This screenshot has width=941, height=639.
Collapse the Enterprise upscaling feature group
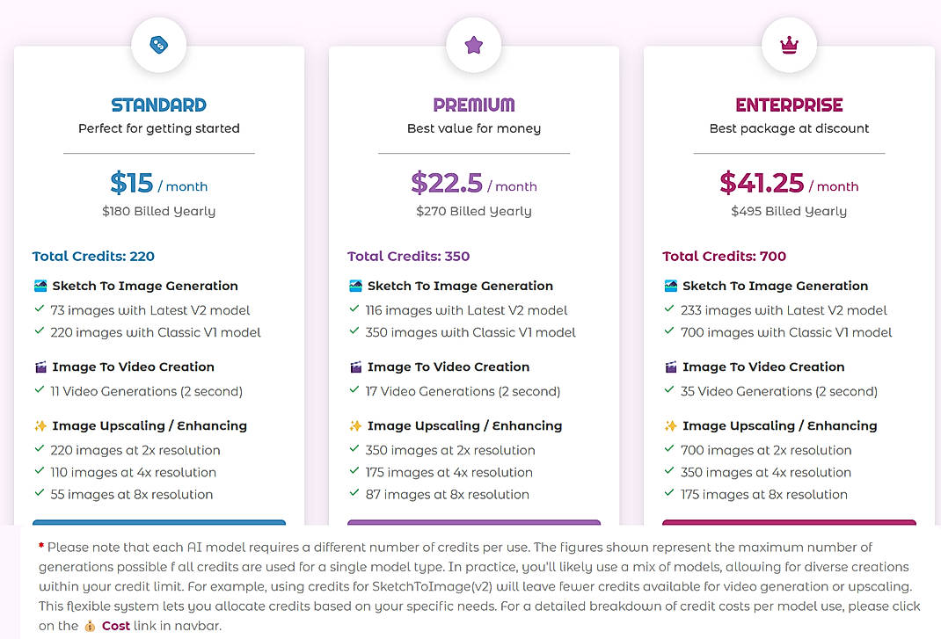779,425
